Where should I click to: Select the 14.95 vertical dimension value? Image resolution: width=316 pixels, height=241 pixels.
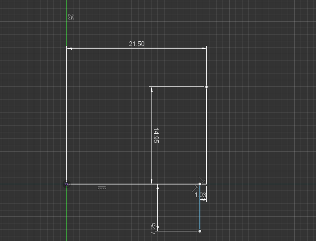pyautogui.click(x=156, y=135)
